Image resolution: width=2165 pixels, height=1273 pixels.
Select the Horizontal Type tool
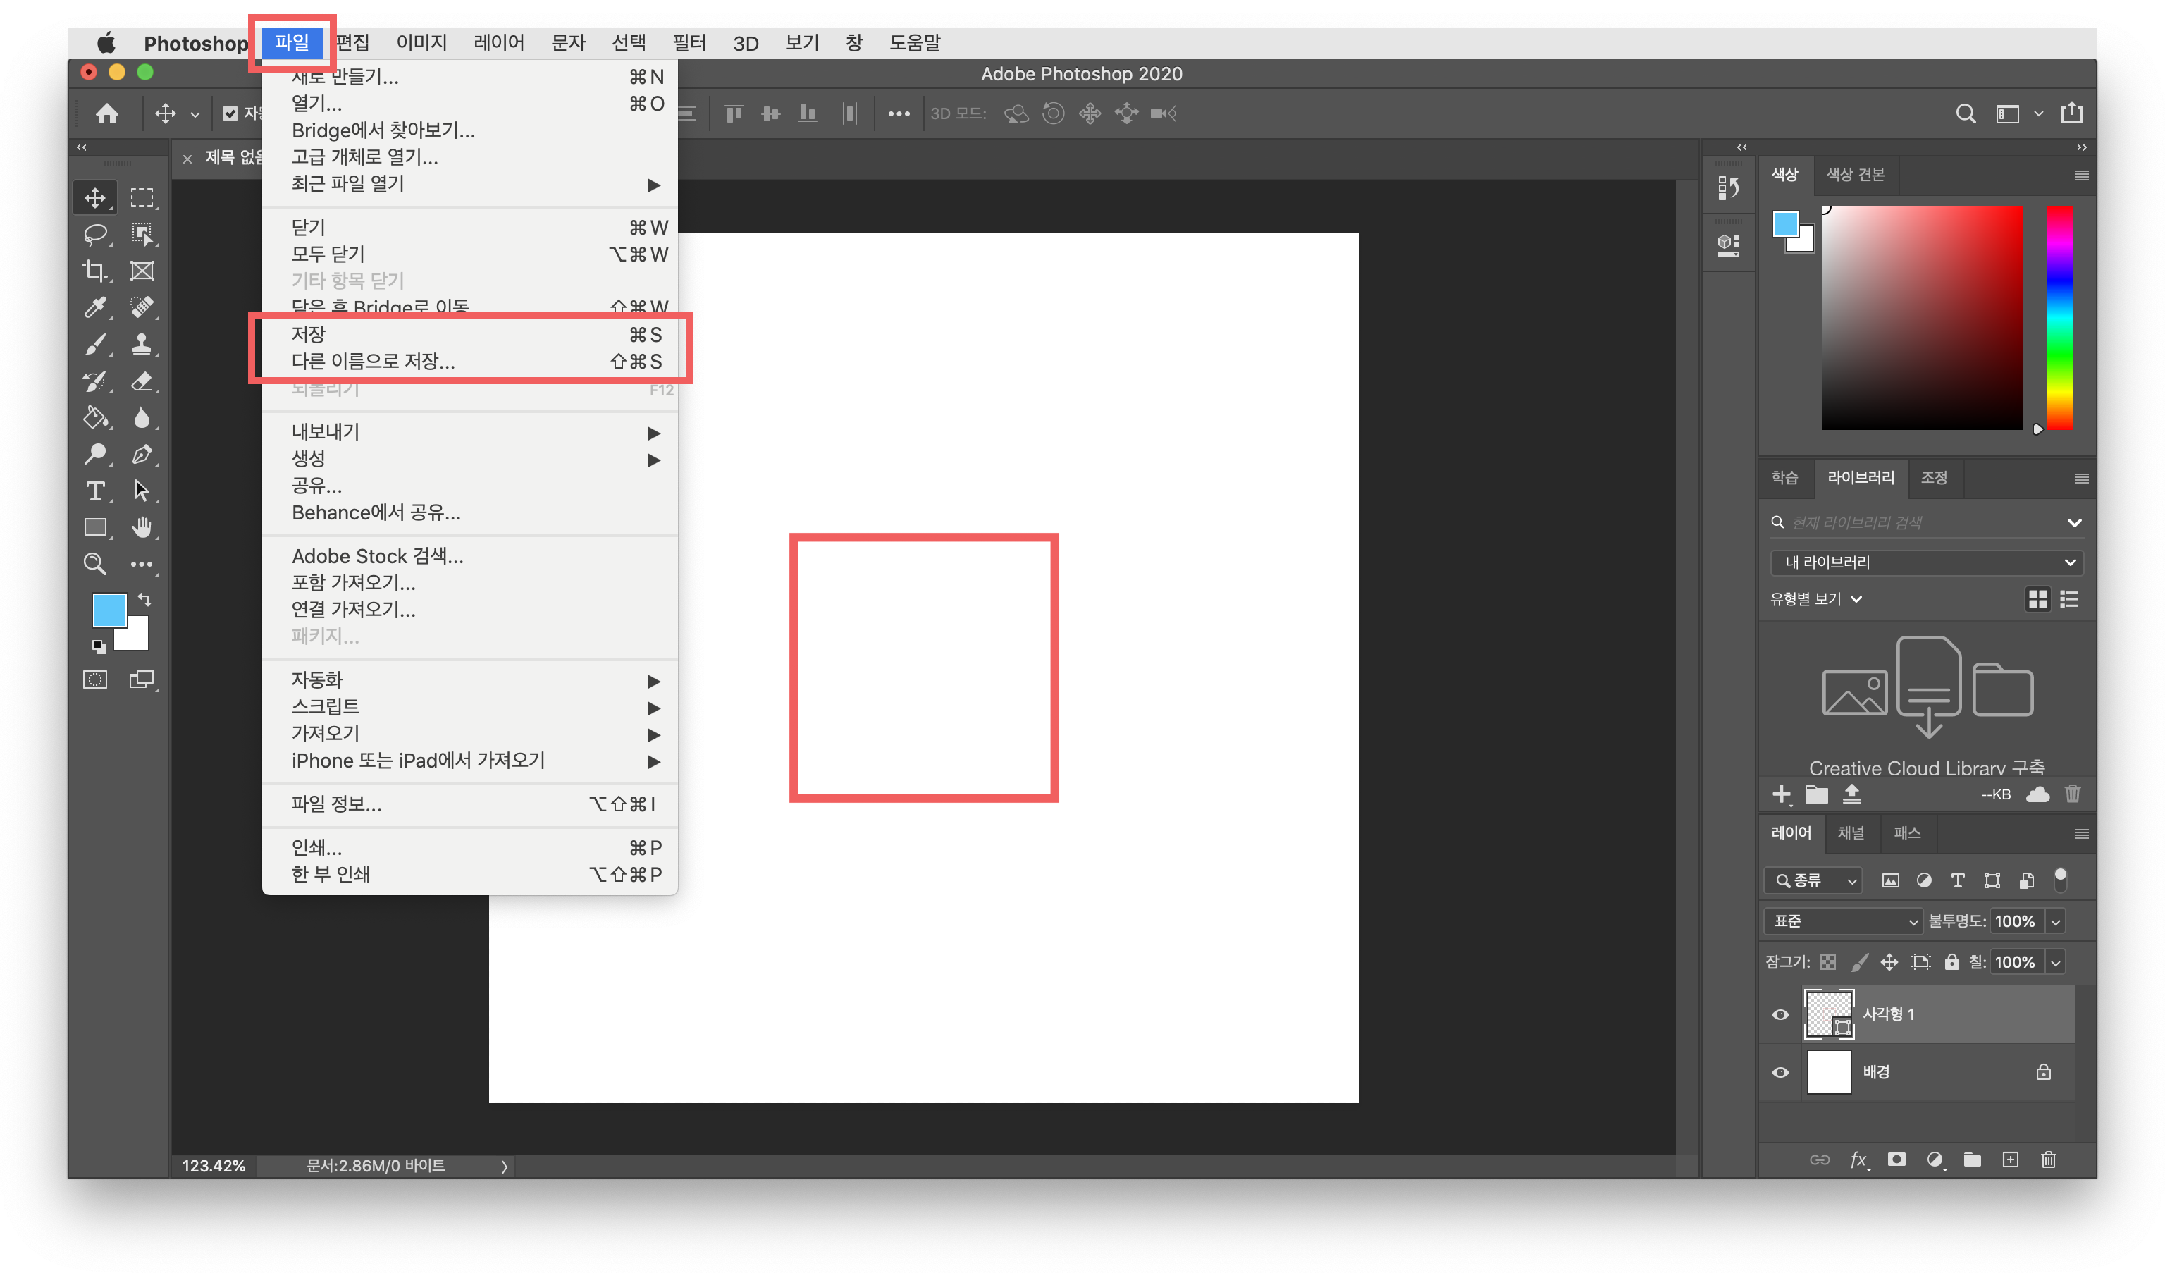click(94, 491)
